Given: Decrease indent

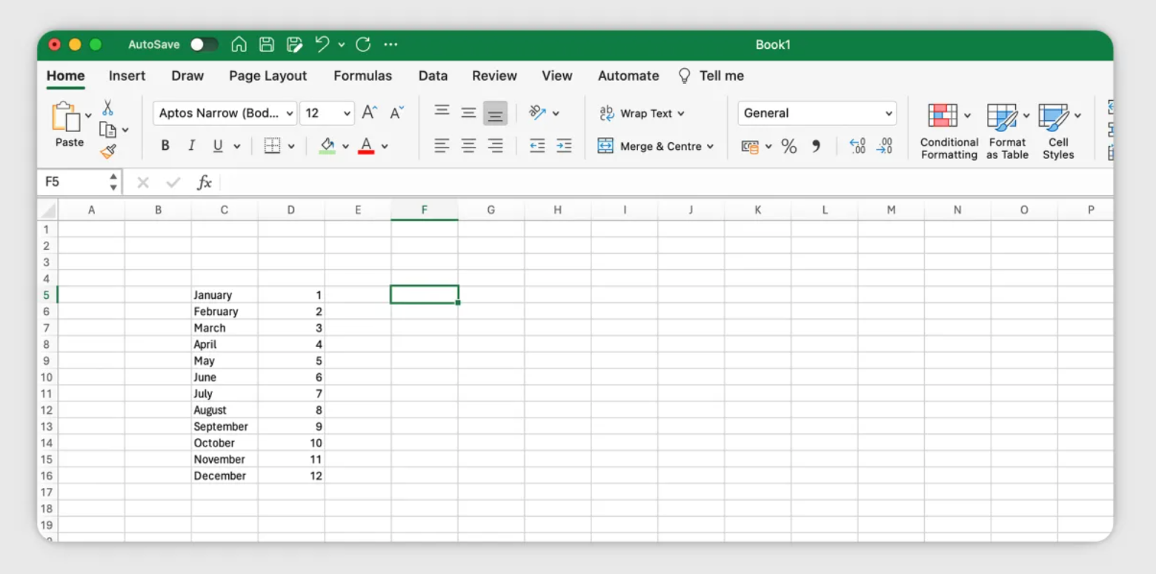Looking at the screenshot, I should click(538, 146).
